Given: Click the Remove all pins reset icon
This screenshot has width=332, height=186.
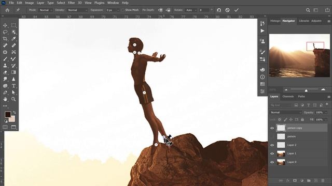Looking at the screenshot, I should pos(219,10).
